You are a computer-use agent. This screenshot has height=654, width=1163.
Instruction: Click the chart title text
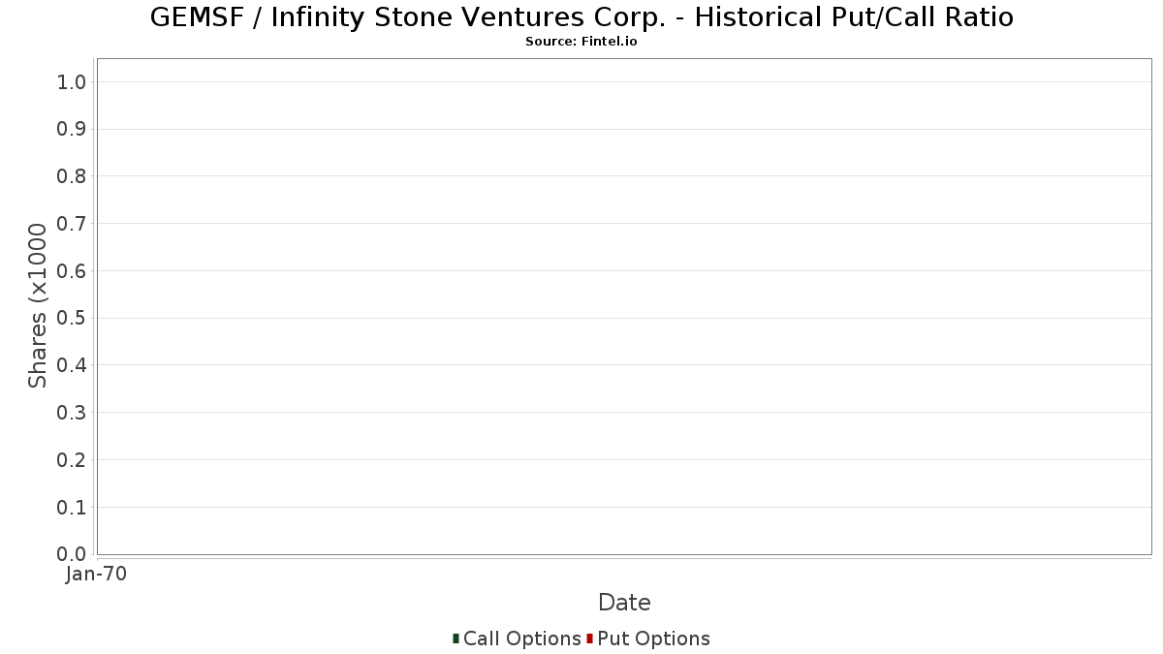coord(581,17)
